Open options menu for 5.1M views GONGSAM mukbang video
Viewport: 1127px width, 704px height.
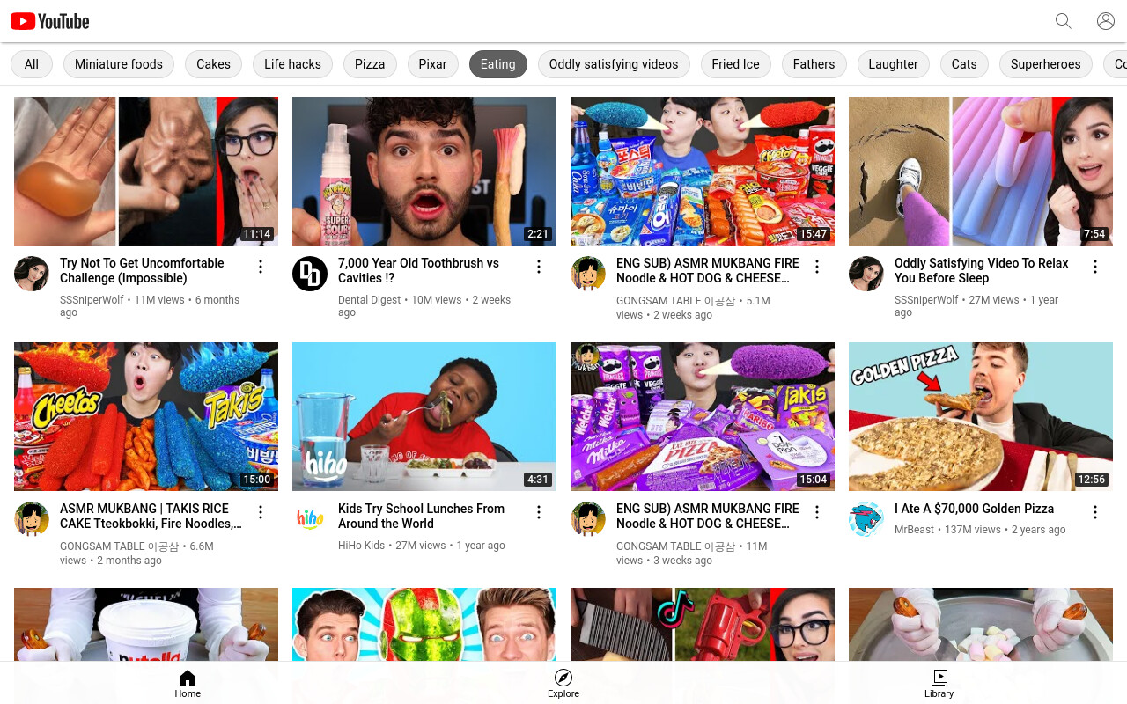817,267
